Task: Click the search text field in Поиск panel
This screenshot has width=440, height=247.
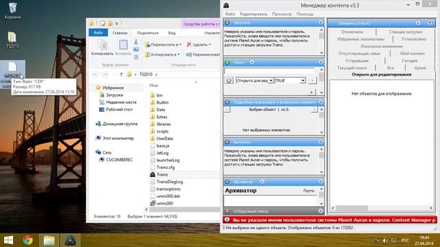Action: 269,71
